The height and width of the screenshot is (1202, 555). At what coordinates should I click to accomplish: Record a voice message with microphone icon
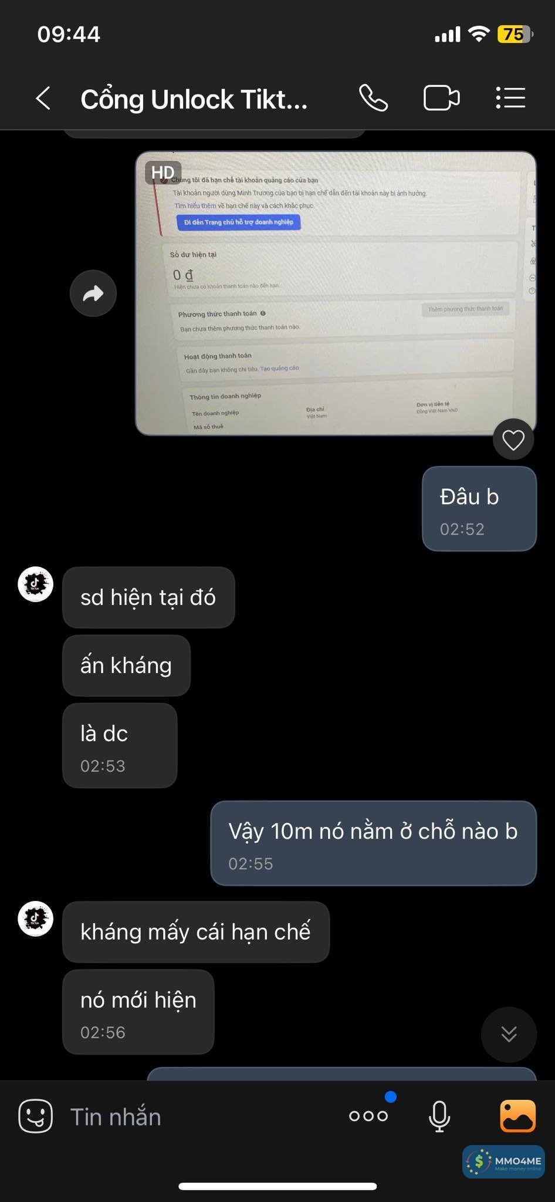point(439,1116)
